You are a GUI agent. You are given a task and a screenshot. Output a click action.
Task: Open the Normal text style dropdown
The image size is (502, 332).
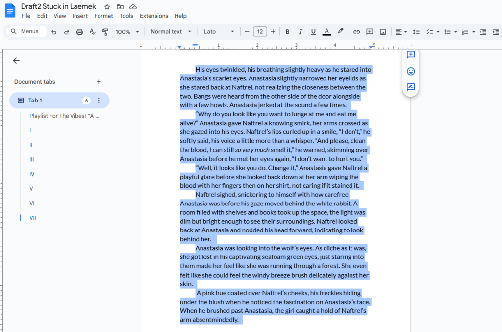[171, 32]
